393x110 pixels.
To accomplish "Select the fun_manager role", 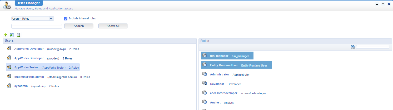I will point(219,56).
